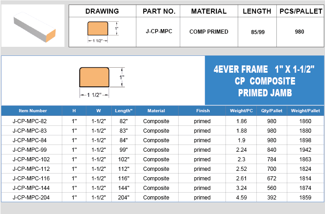The image size is (325, 214).
Task: Click weight per piece 1.88
Action: point(241,131)
